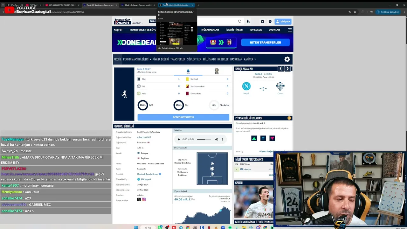Expand the Kariyer dropdown menu
This screenshot has height=229, width=407.
[250, 59]
